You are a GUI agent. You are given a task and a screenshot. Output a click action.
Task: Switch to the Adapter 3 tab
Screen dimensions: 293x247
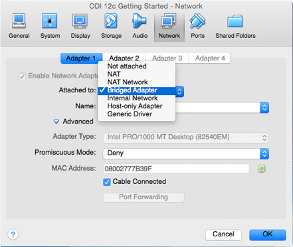coord(167,58)
